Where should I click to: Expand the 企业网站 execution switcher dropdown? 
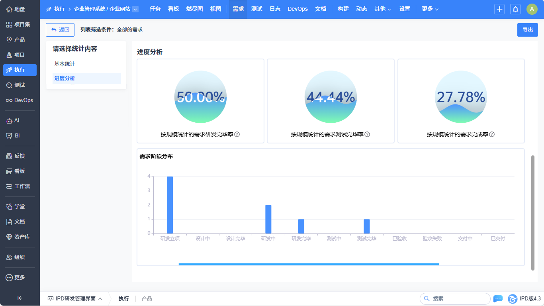pos(135,9)
